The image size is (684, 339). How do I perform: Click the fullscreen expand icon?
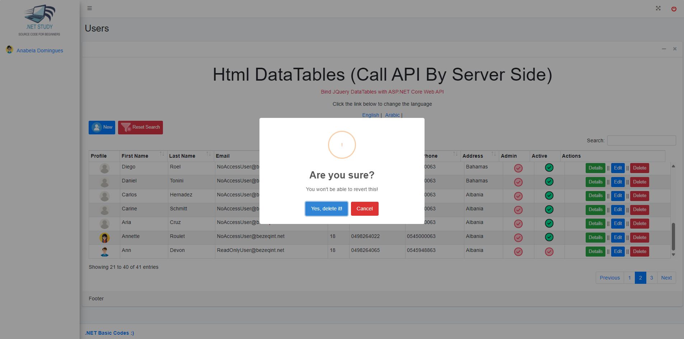click(x=658, y=8)
